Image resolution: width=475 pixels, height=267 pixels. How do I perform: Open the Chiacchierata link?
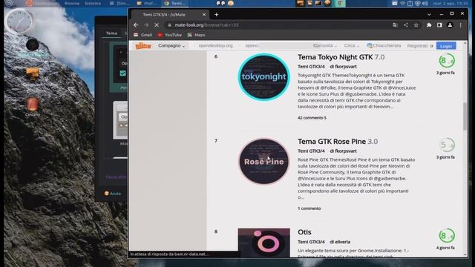pyautogui.click(x=384, y=46)
